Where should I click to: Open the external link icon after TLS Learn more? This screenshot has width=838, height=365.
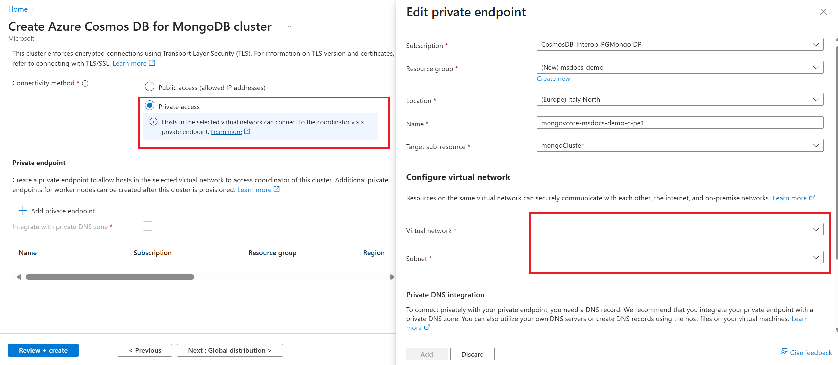tap(152, 62)
